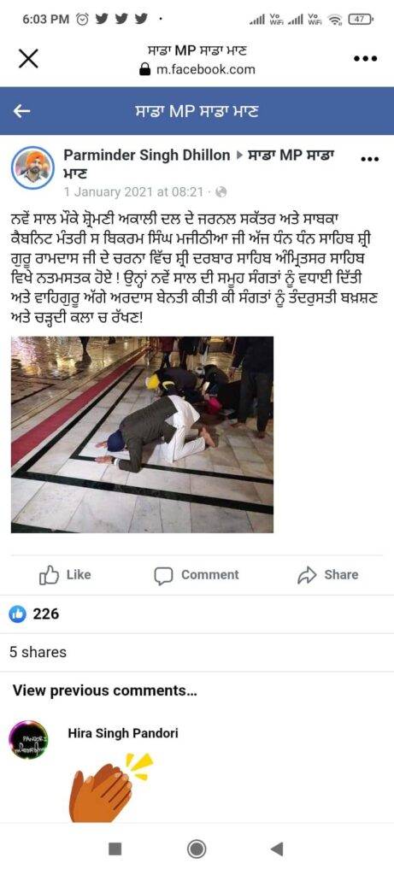The height and width of the screenshot is (875, 394).
Task: Open post timestamp 1 January 2021
Action: coord(133,192)
